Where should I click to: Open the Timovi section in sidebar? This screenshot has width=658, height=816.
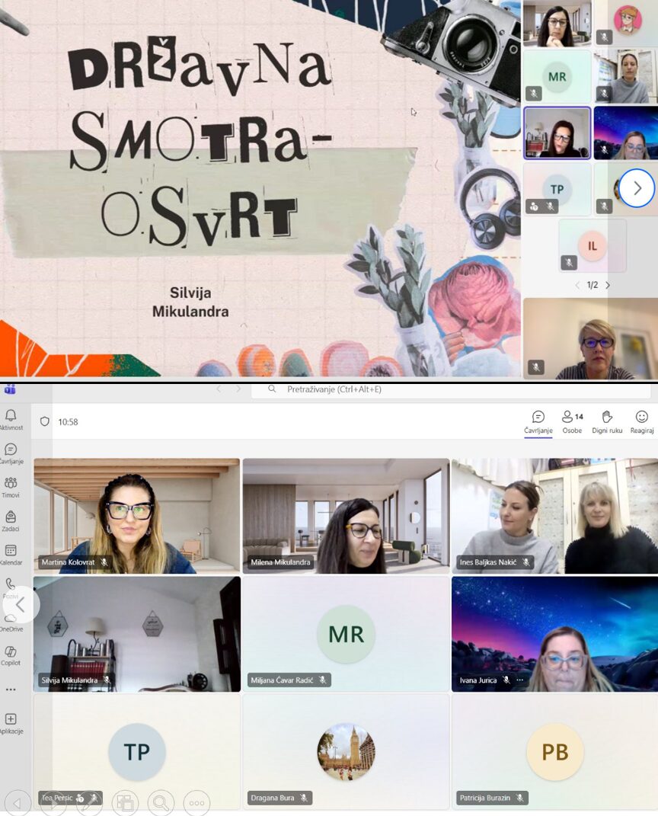(x=11, y=486)
